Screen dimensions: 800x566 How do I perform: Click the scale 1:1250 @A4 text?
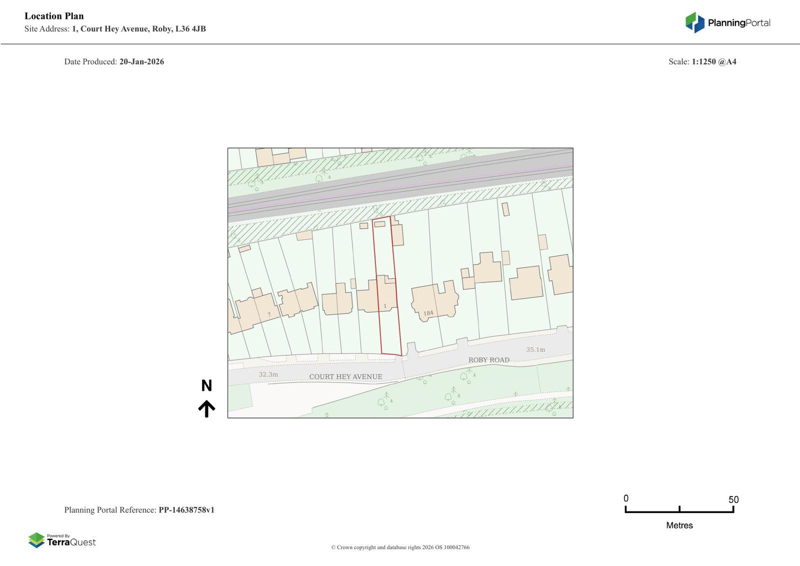713,61
